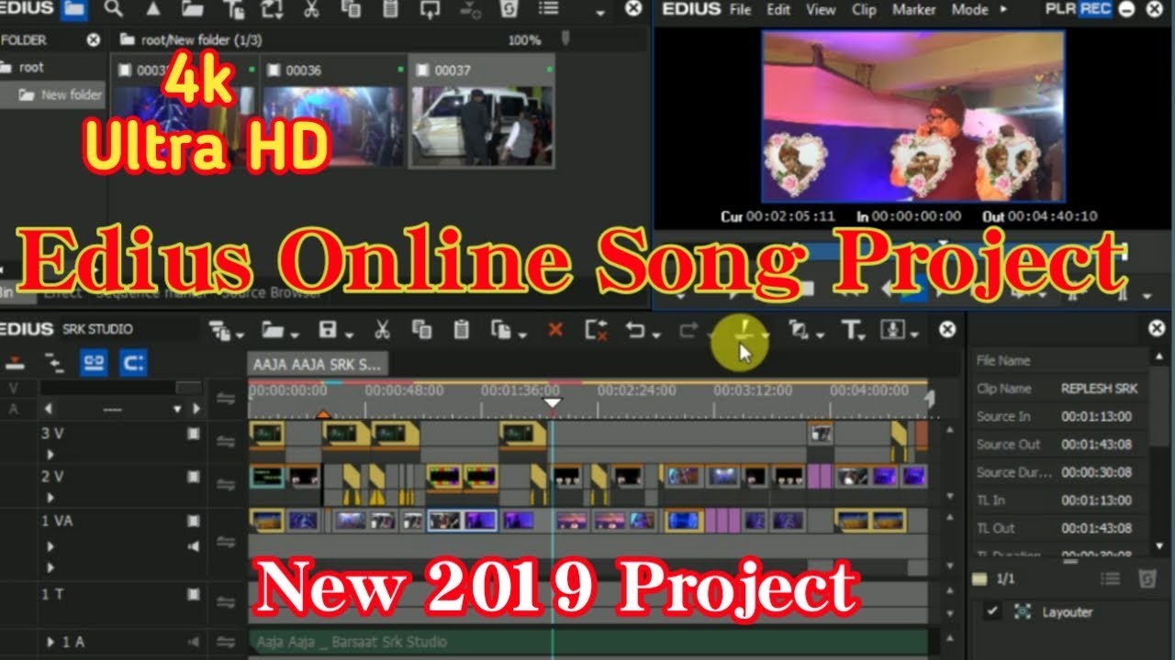1175x660 pixels.
Task: Select the root folder in tree
Action: pos(31,67)
